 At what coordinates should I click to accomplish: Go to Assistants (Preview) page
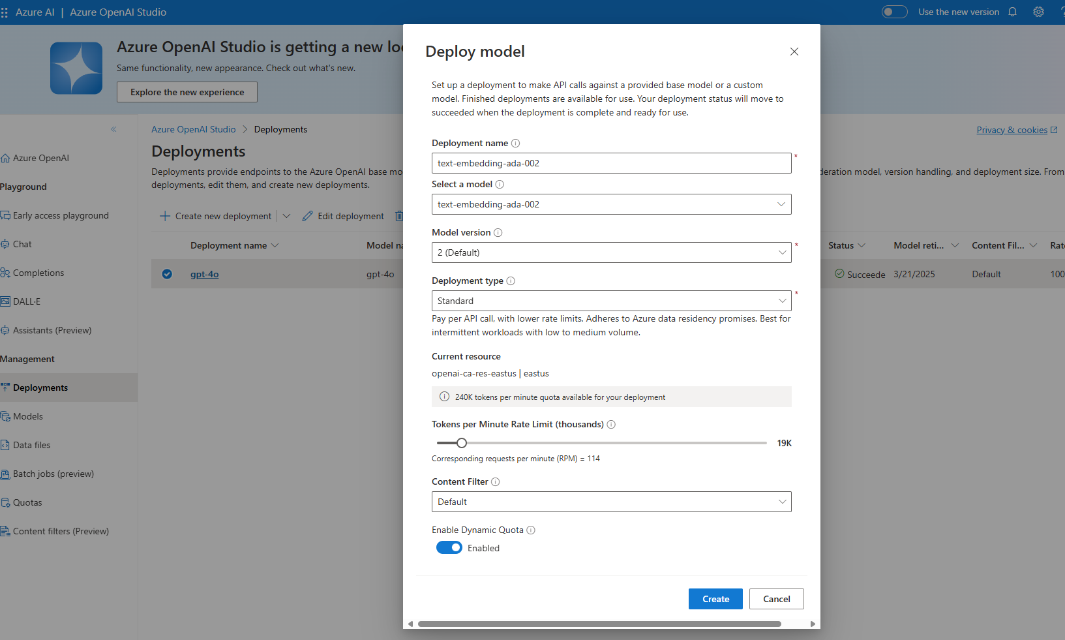52,330
